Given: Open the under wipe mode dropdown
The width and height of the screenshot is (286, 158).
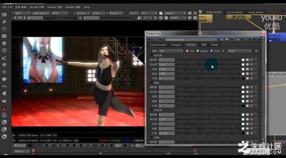Looking at the screenshot, I should [x=98, y=13].
